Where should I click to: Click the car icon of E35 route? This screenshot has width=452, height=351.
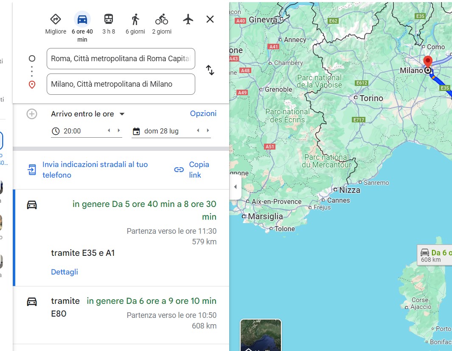[32, 205]
